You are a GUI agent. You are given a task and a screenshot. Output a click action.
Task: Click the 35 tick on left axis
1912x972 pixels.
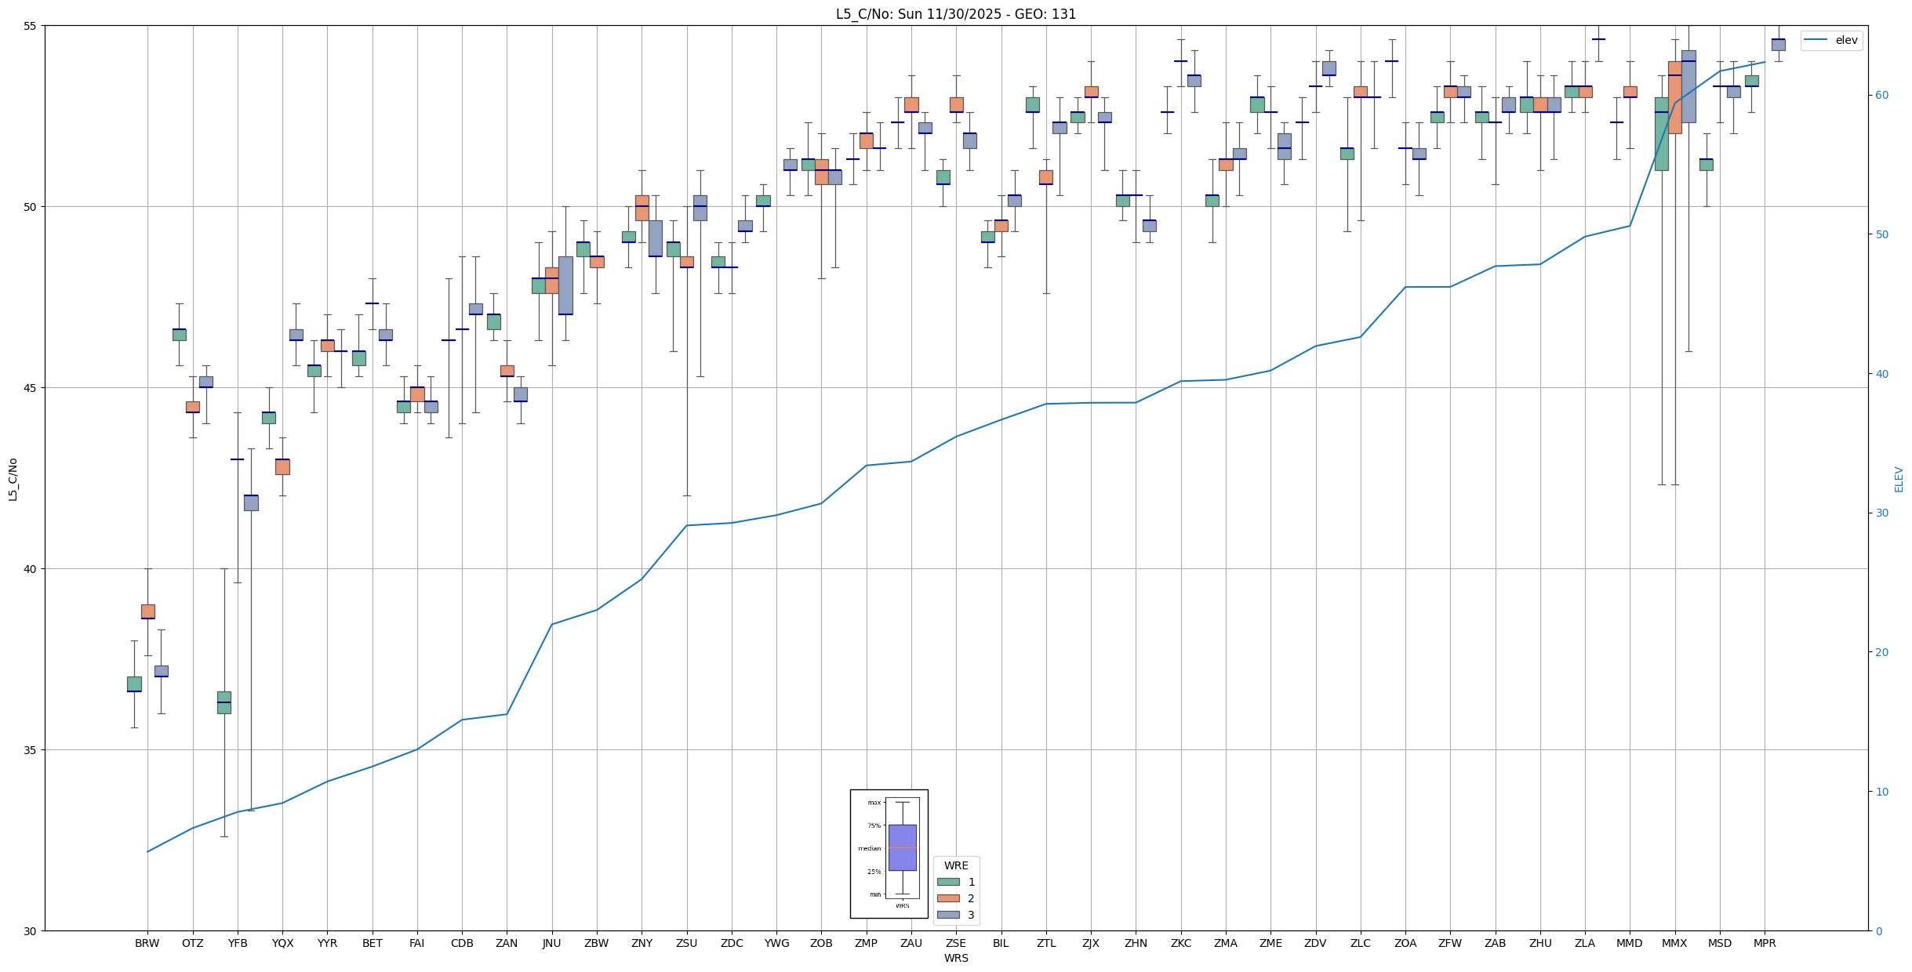coord(31,750)
